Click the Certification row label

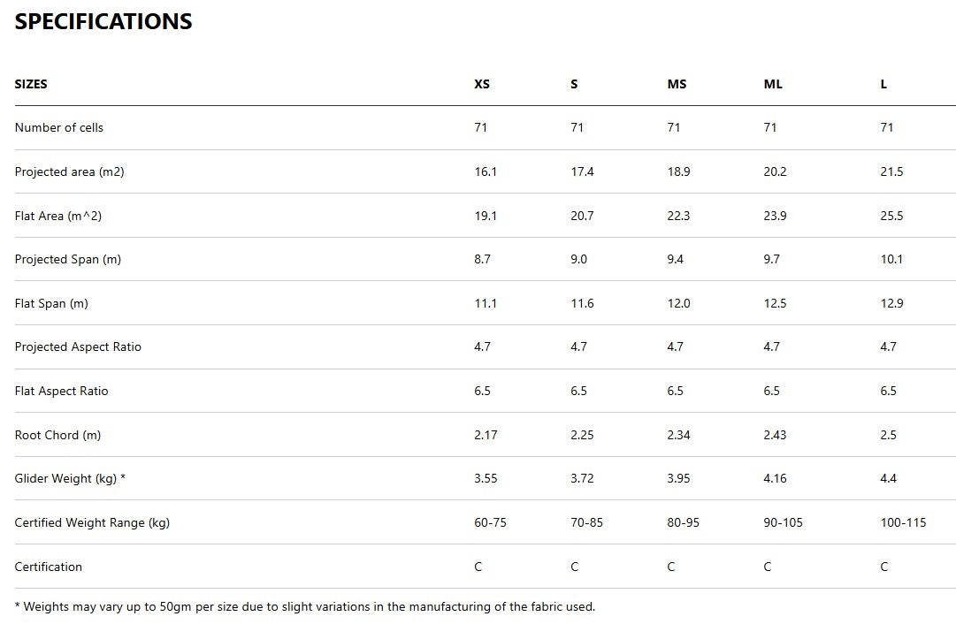tap(49, 567)
